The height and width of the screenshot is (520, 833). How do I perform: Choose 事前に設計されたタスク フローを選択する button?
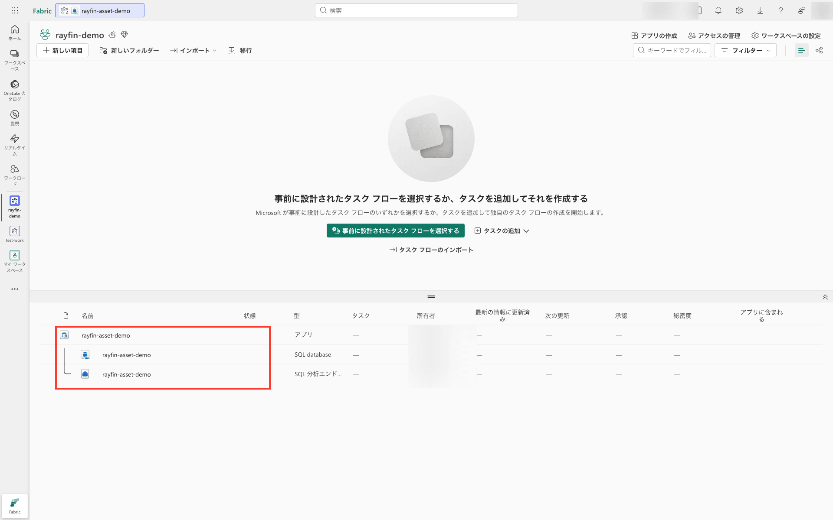[396, 231]
